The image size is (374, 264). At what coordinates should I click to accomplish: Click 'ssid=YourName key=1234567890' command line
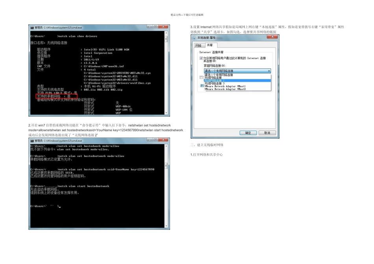(106, 169)
